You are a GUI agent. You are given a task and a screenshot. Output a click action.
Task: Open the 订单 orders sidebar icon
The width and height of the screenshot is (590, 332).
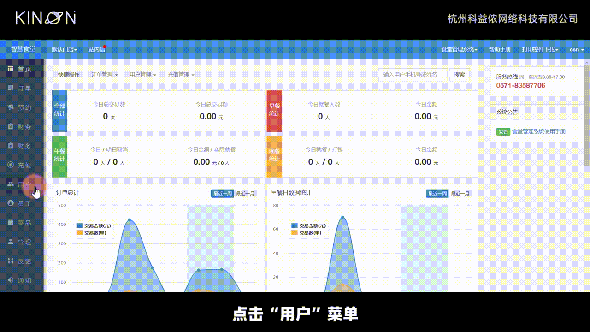[11, 88]
